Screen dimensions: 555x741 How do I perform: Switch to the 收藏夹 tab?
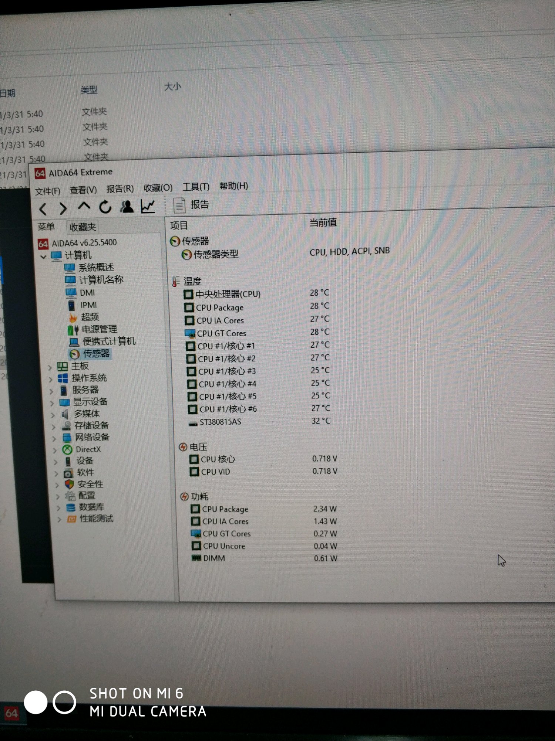(x=83, y=227)
